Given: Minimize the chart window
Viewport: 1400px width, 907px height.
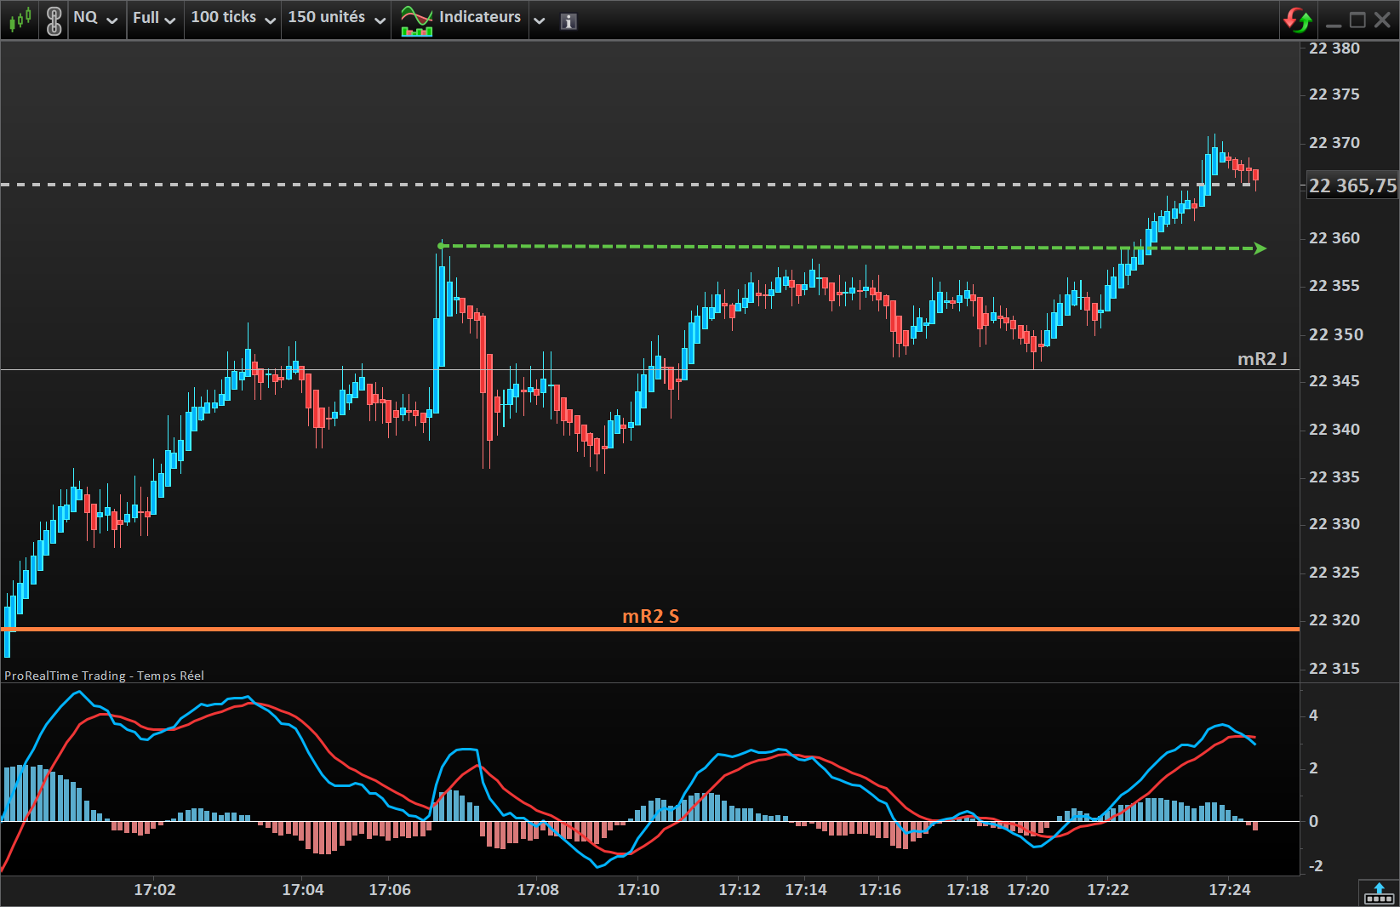Looking at the screenshot, I should (1334, 20).
